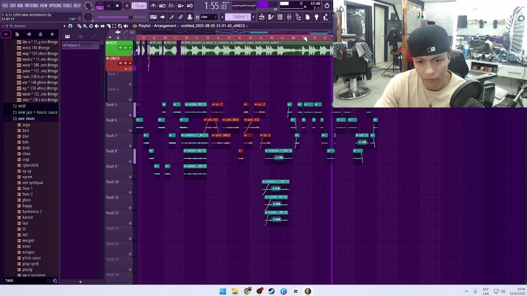Toggle wait for input before playing

coord(162,6)
